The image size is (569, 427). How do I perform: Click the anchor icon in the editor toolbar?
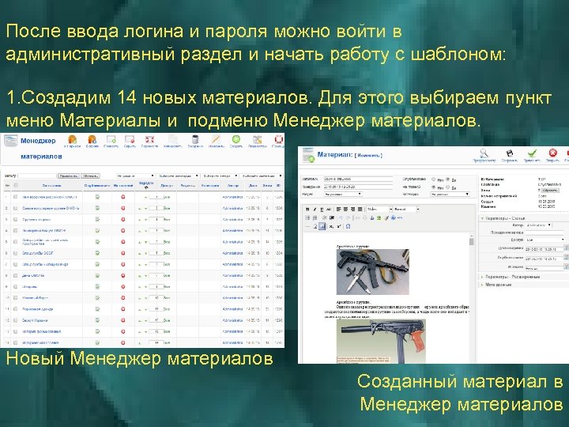click(371, 218)
